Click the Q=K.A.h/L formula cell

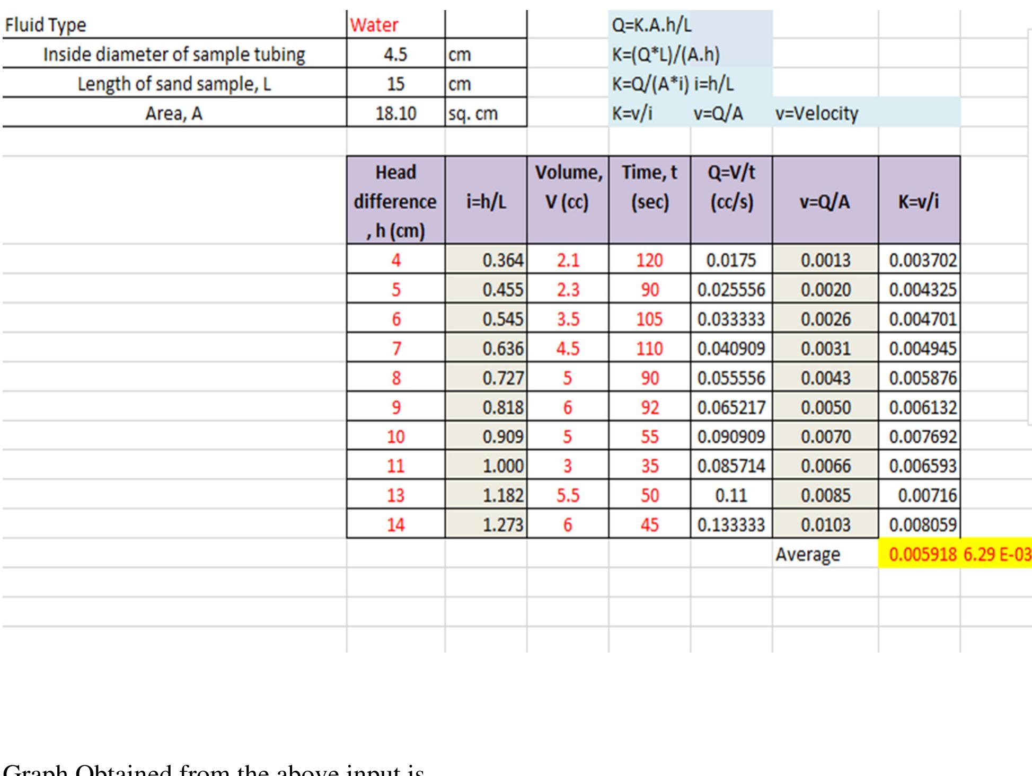tap(652, 25)
